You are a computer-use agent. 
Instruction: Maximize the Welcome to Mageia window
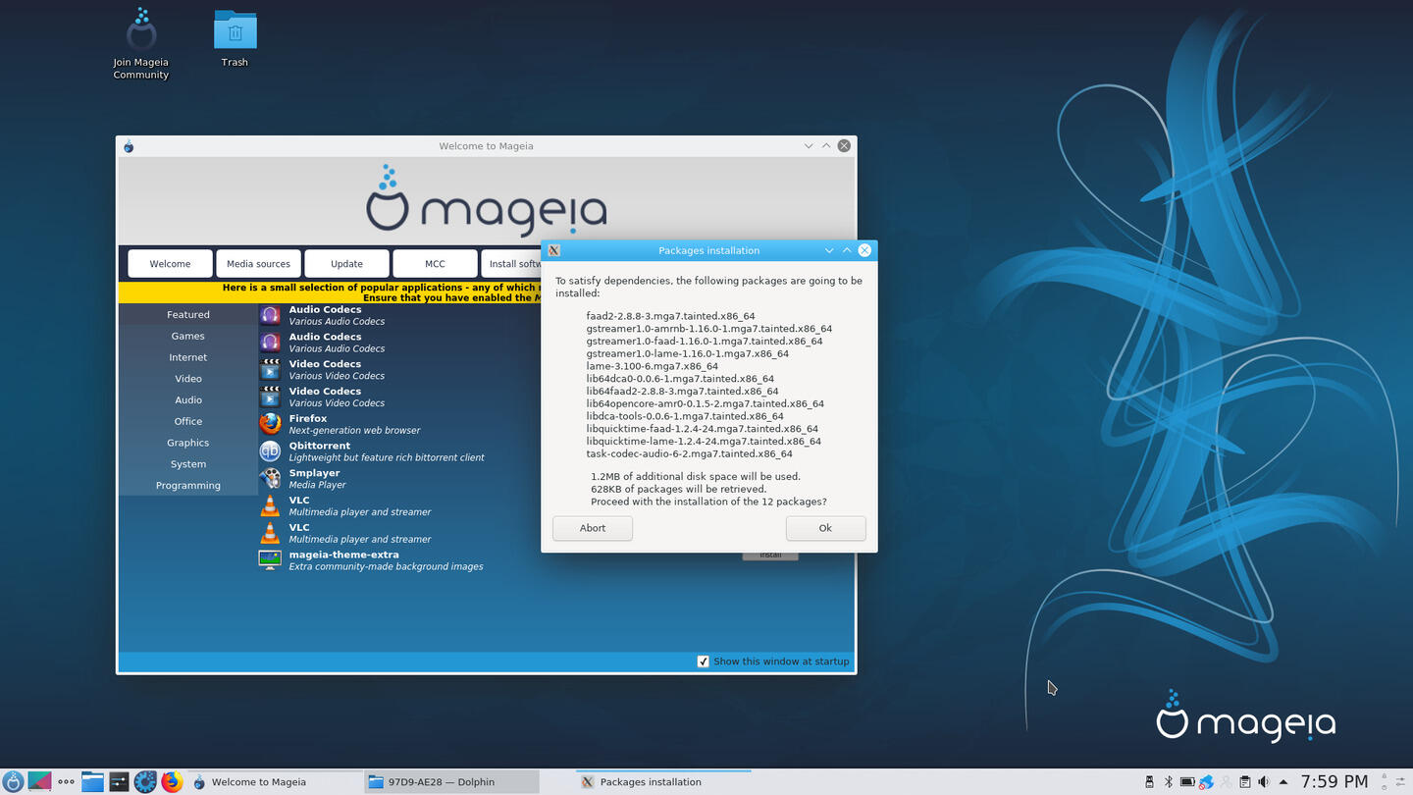pyautogui.click(x=826, y=146)
